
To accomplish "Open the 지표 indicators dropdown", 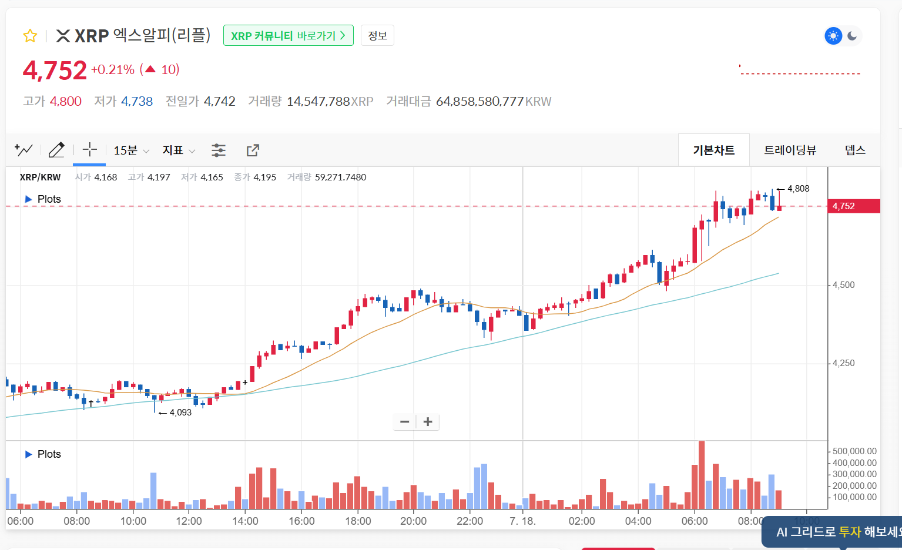I will coord(179,150).
